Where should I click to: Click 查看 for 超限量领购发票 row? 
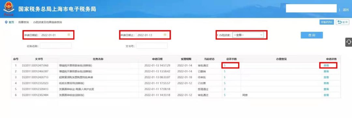326,77
